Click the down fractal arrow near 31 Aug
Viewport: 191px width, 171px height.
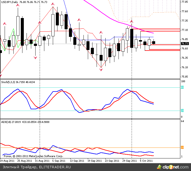35,57
